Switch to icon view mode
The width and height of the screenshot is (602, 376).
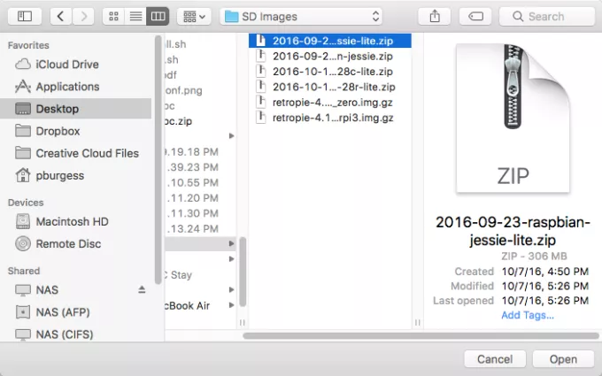pyautogui.click(x=114, y=16)
